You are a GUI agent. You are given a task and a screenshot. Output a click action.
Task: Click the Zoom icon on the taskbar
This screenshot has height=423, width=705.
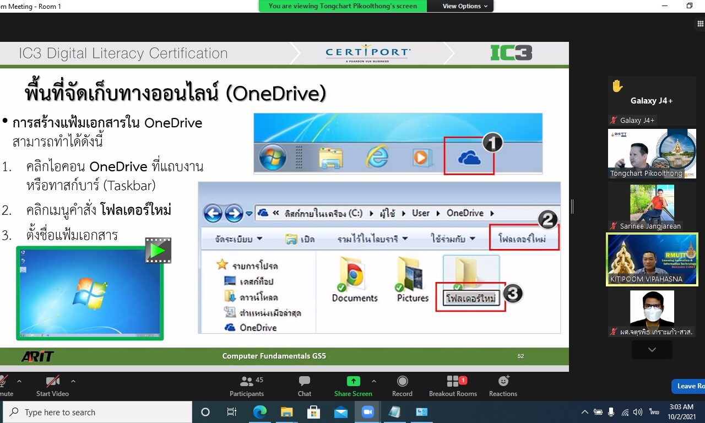[367, 412]
